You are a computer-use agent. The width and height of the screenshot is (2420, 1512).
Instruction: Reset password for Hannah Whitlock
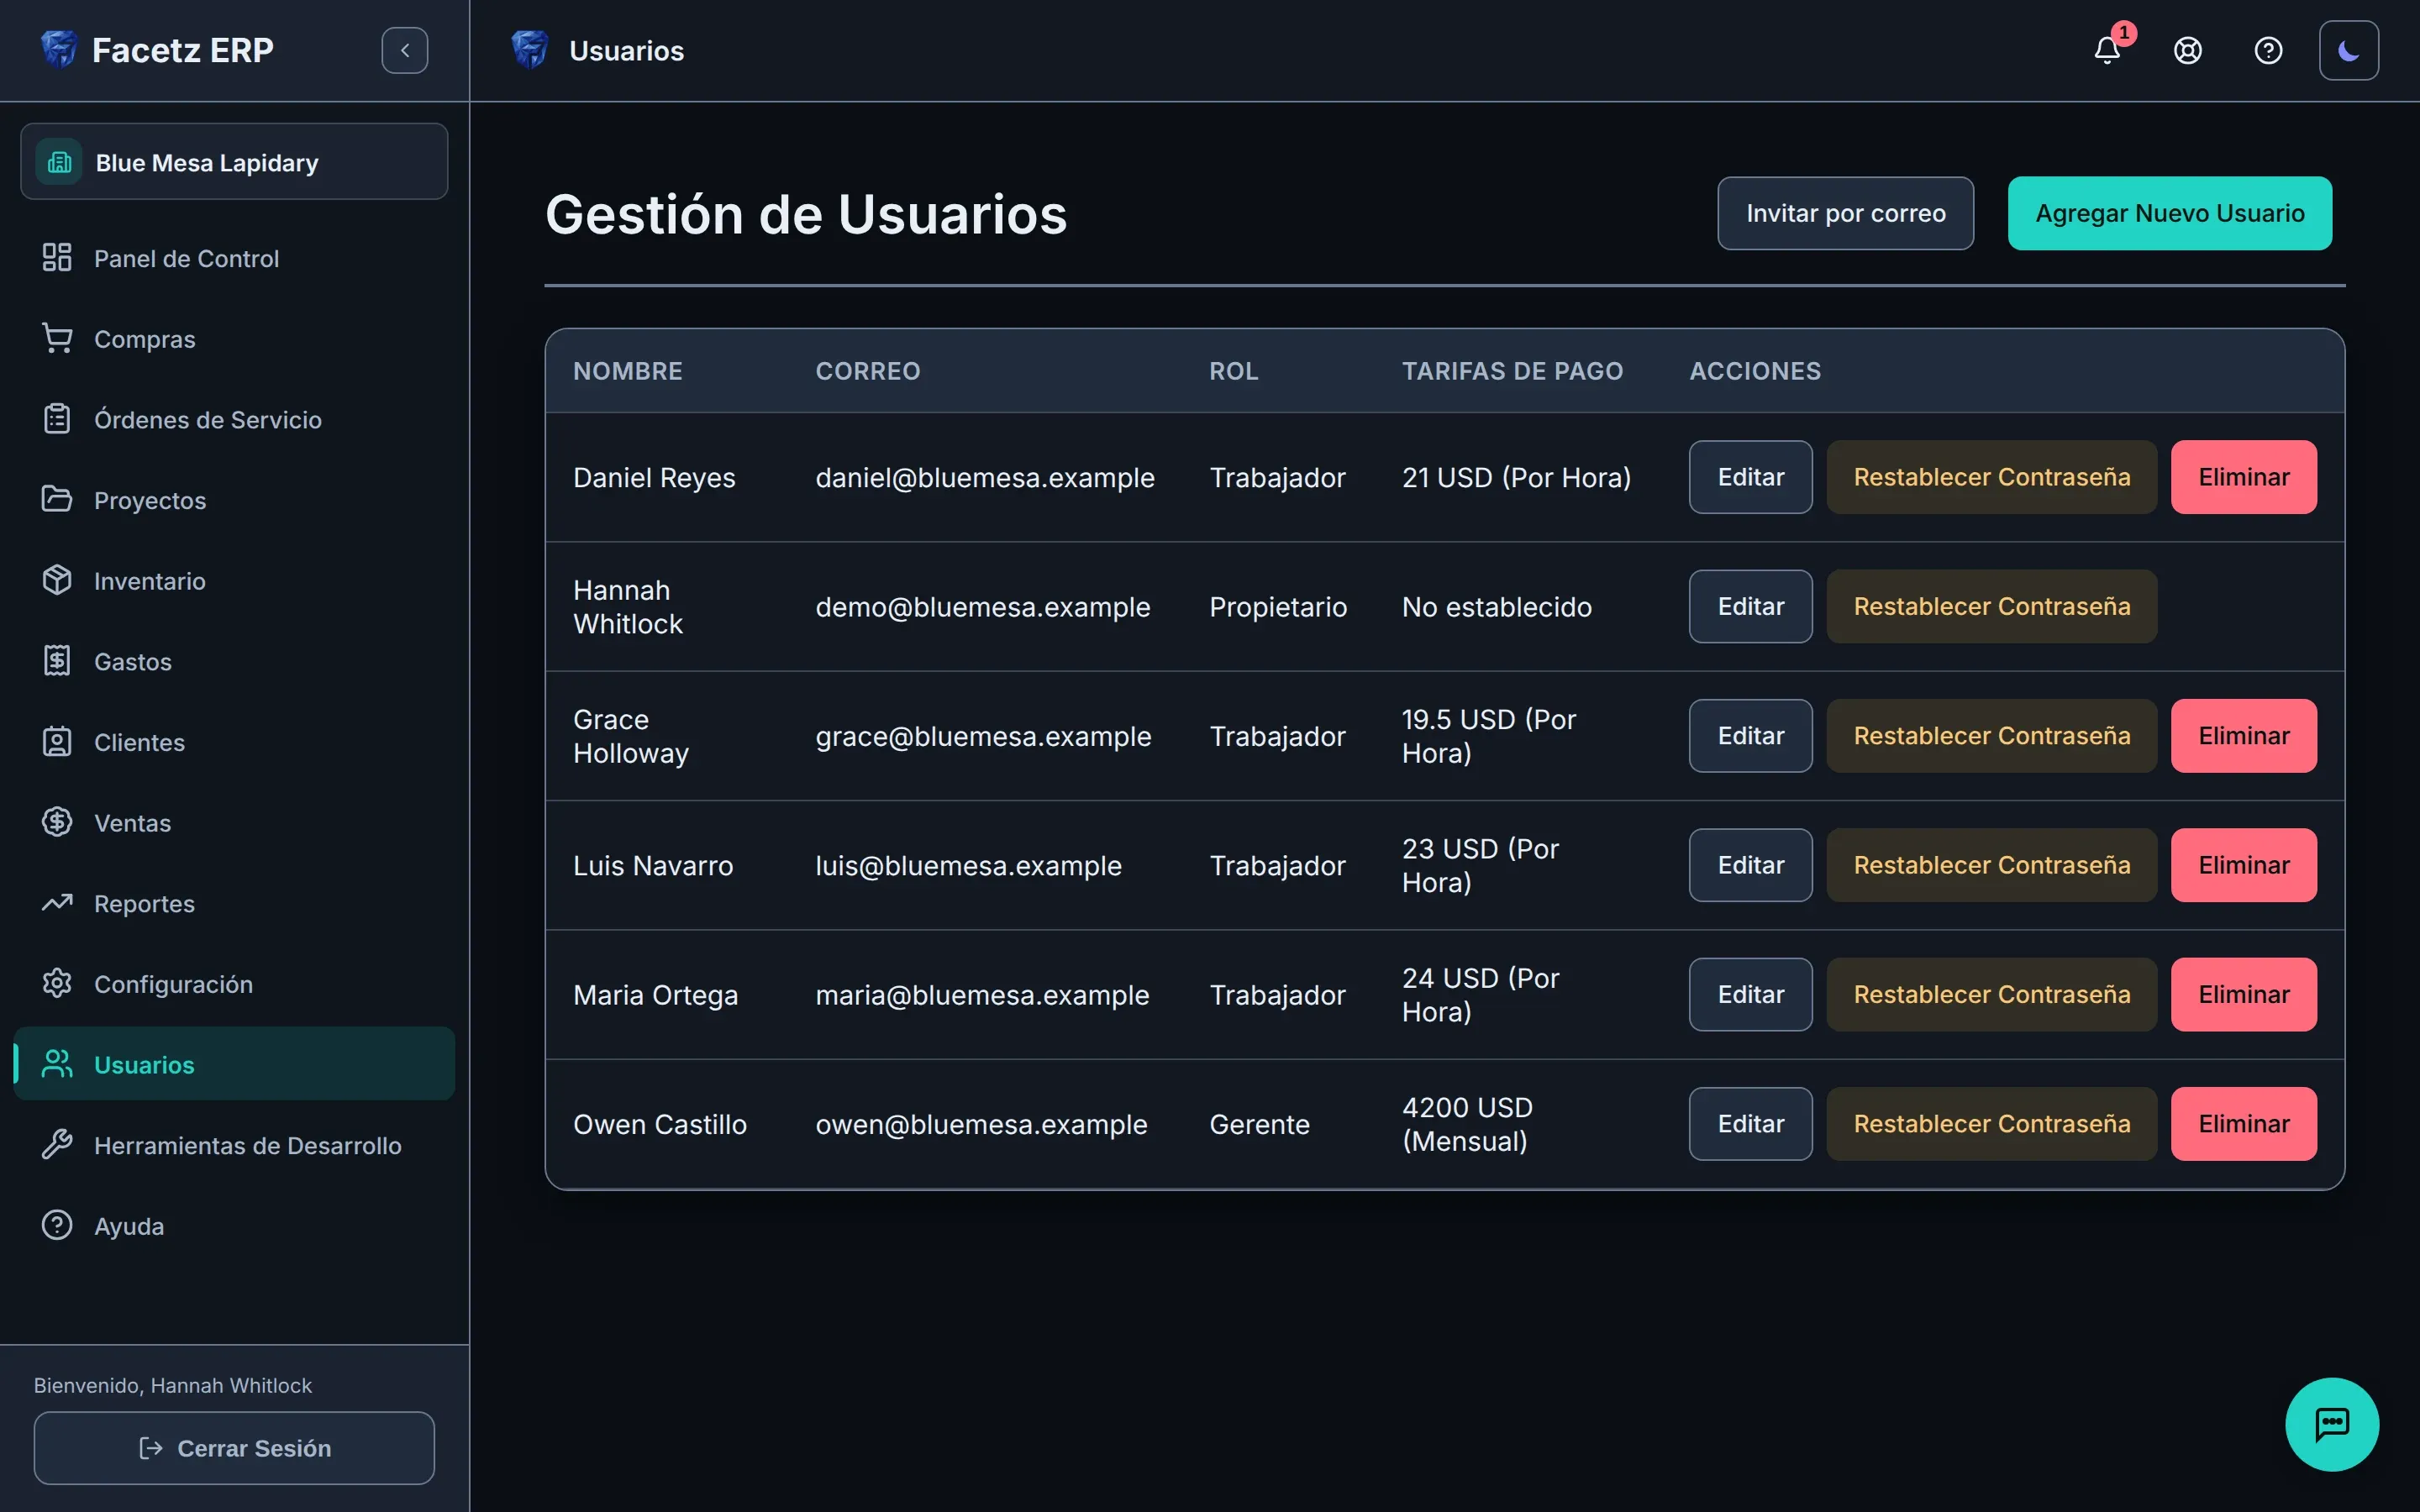pyautogui.click(x=1991, y=606)
